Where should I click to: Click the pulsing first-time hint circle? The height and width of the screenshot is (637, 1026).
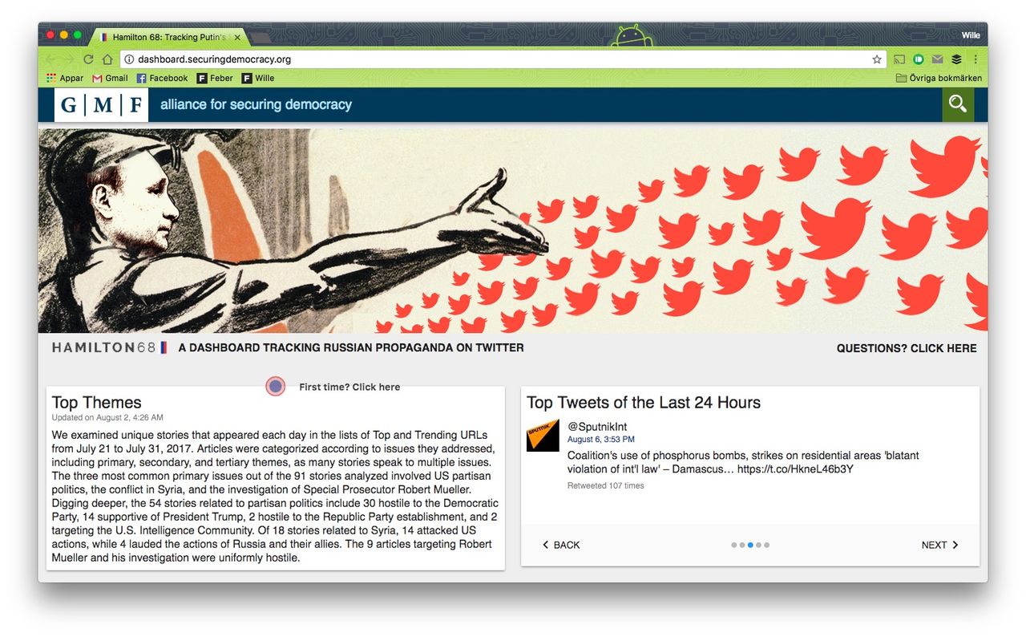coord(276,387)
